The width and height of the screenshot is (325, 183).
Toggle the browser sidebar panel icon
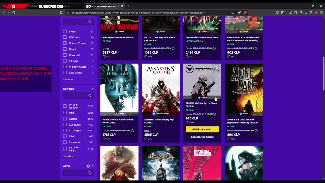coord(296,13)
